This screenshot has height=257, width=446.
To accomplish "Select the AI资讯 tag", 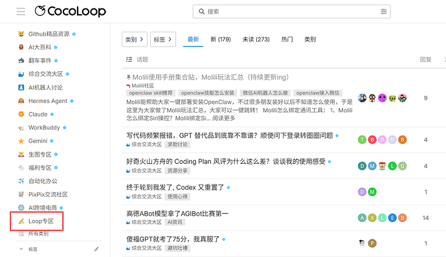I will 175,222.
